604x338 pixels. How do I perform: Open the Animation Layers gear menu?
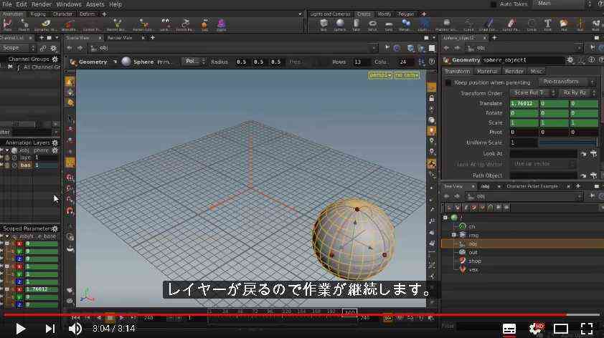tap(55, 143)
